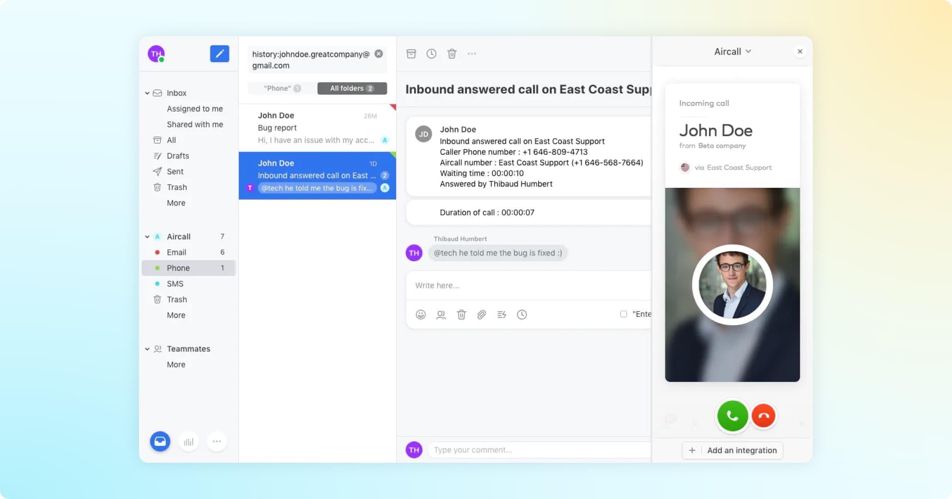Viewport: 952px width, 499px height.
Task: Open Aircall Email inbox
Action: [x=188, y=252]
